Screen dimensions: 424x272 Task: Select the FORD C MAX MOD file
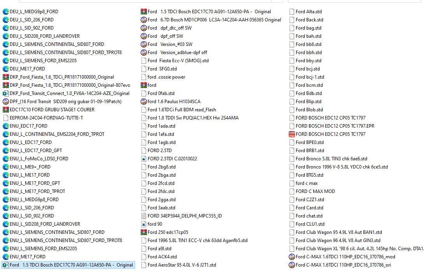tap(315, 191)
